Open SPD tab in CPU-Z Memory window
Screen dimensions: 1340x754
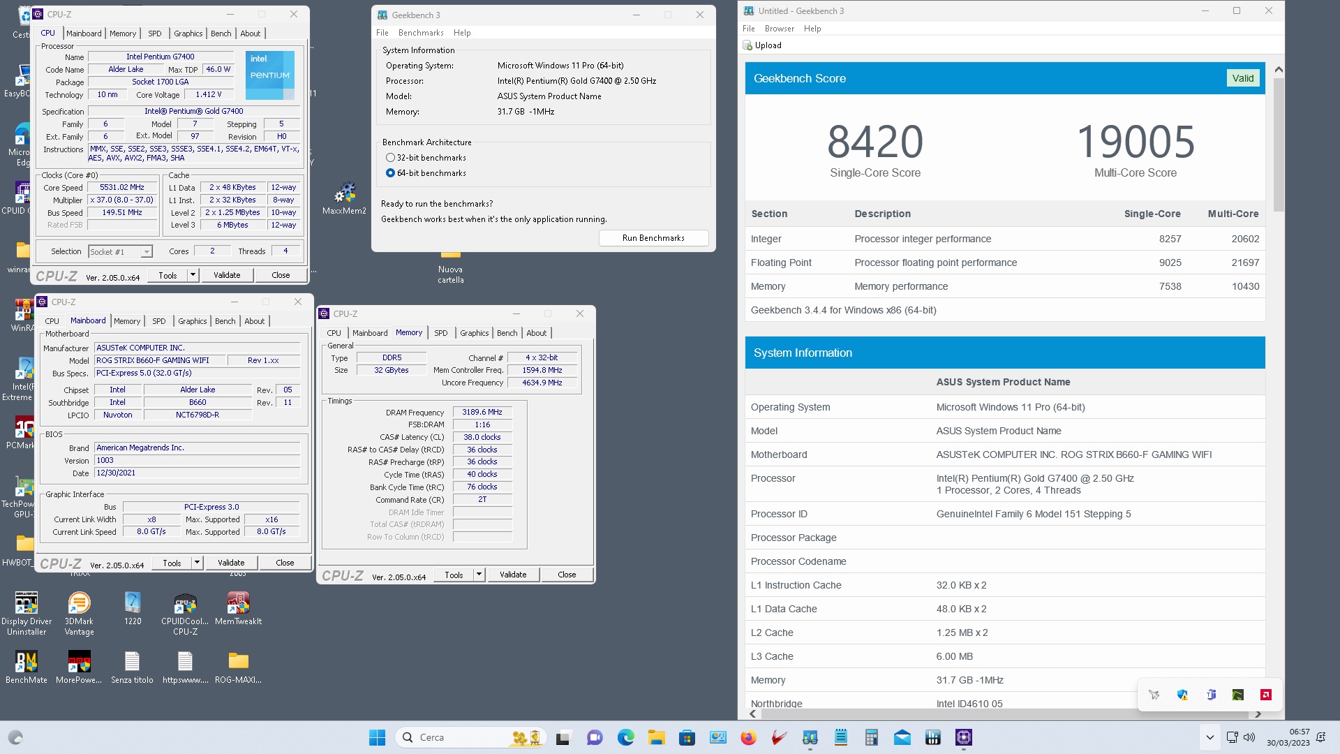(440, 333)
